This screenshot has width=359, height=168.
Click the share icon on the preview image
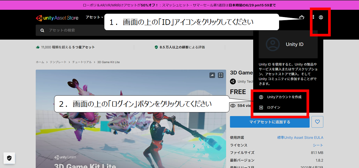(212, 75)
